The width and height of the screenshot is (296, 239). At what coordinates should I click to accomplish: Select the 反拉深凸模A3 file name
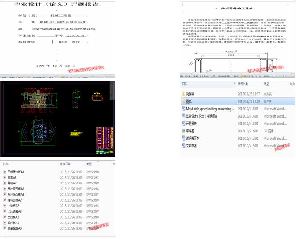[16, 194]
